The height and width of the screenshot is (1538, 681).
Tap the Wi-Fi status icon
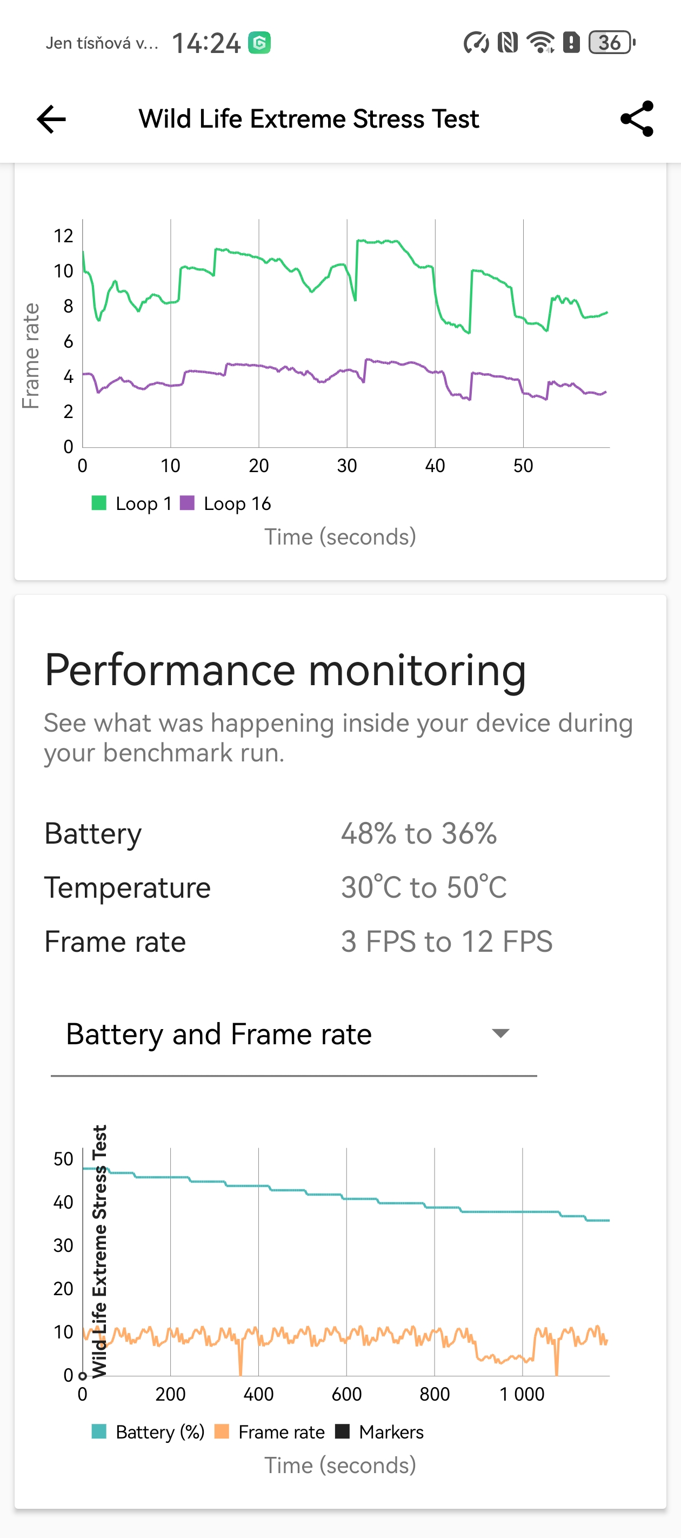click(x=540, y=42)
